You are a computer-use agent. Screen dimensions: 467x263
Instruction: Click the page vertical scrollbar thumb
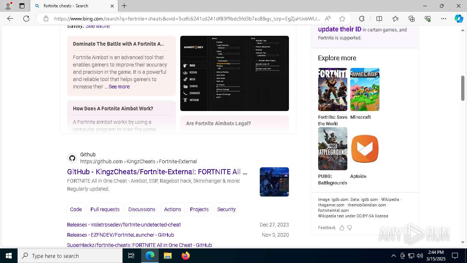(463, 88)
